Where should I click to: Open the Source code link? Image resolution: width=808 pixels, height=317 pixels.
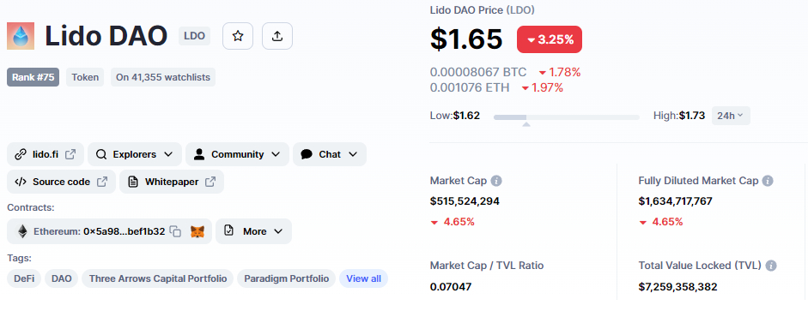point(61,182)
